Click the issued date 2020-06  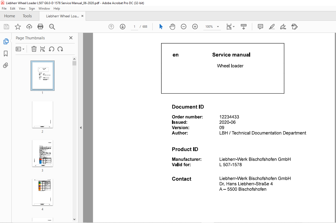click(x=227, y=122)
